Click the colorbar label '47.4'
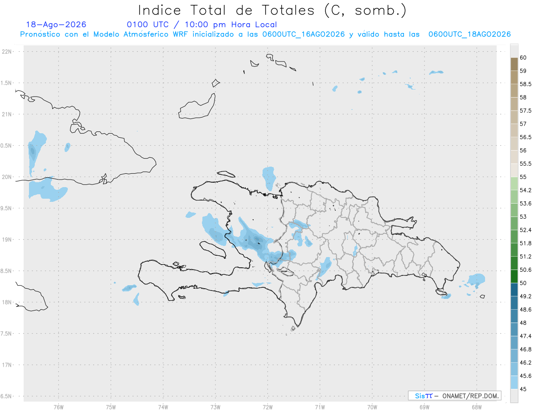Image resolution: width=535 pixels, height=413 pixels. tap(526, 336)
